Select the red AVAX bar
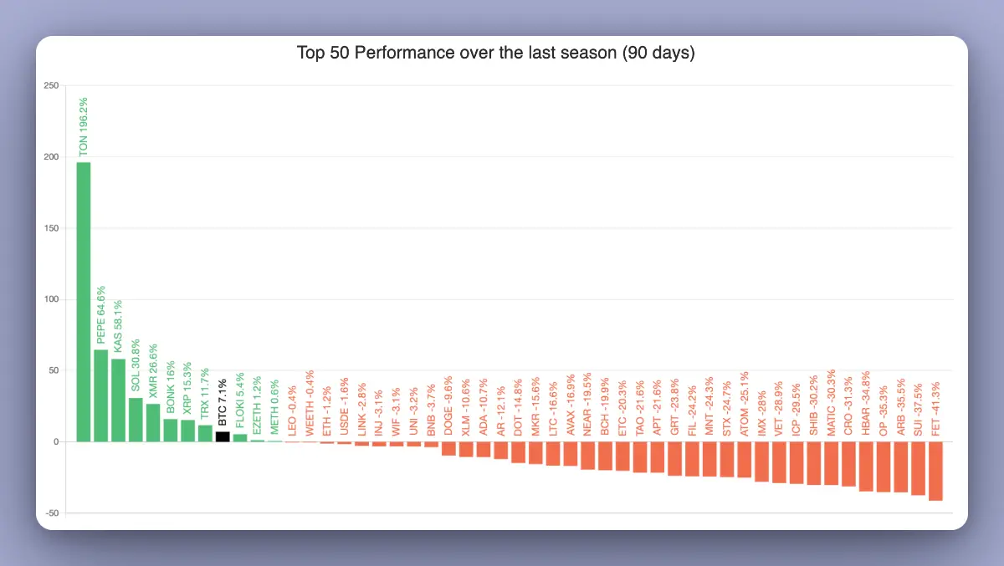 tap(571, 453)
